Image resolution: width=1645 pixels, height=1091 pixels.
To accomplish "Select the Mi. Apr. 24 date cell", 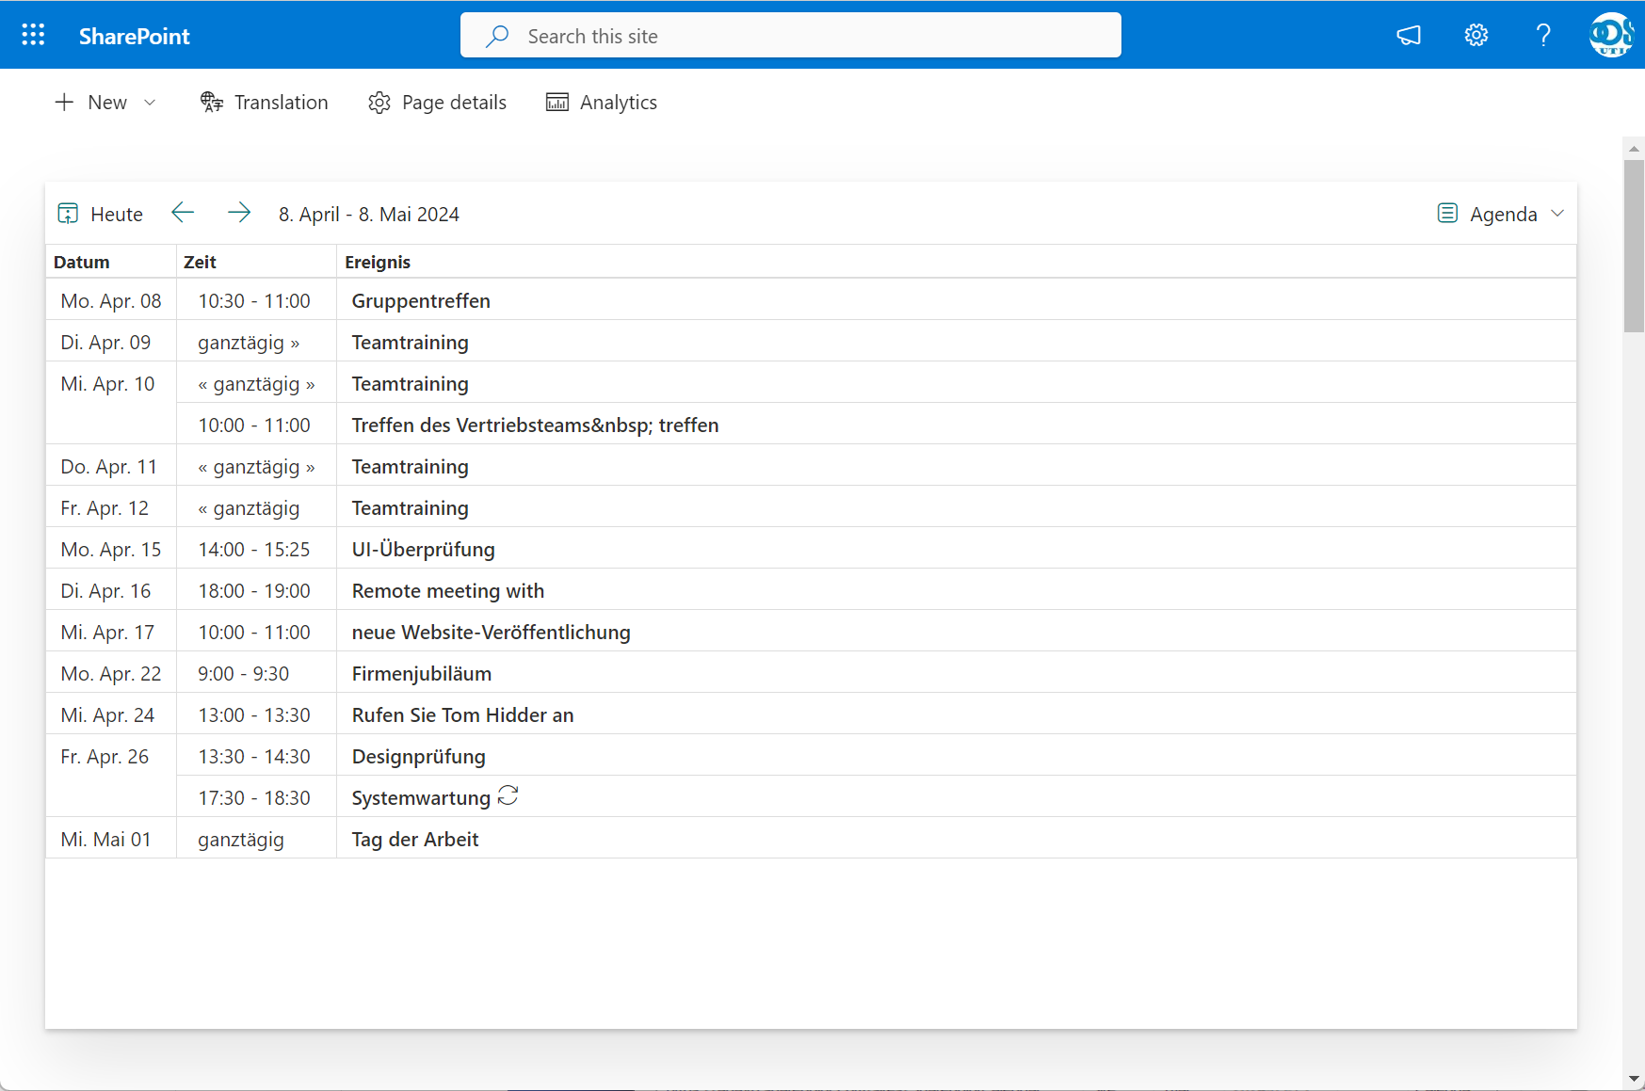I will click(x=111, y=715).
